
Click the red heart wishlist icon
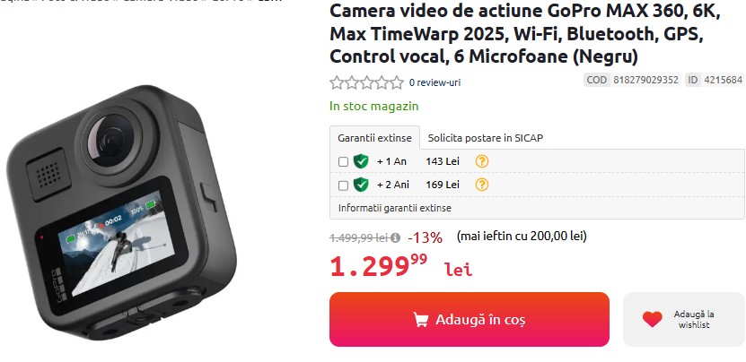652,319
